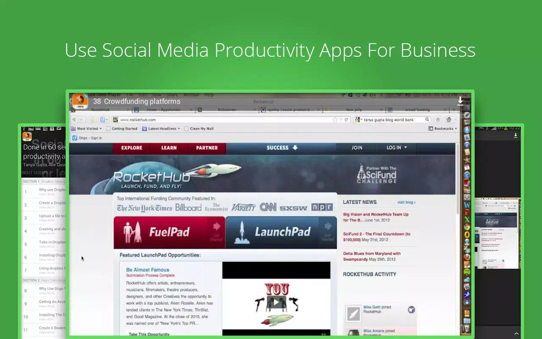The height and width of the screenshot is (339, 542).
Task: Open the LEARN menu on RocketHub
Action: point(169,148)
